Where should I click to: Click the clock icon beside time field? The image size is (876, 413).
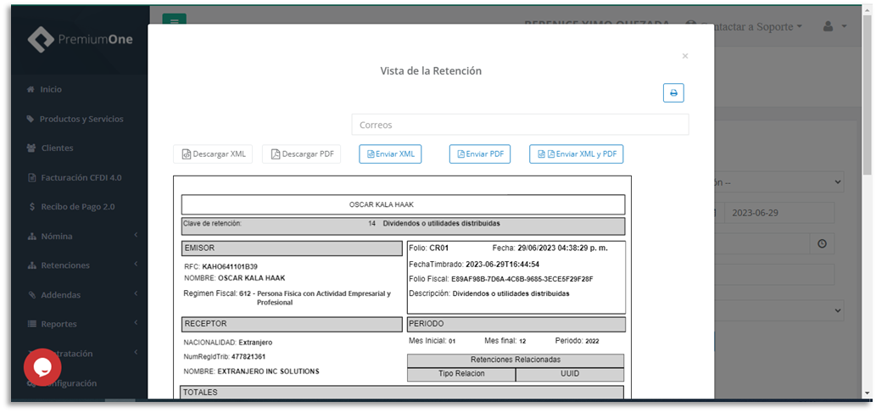pos(822,243)
